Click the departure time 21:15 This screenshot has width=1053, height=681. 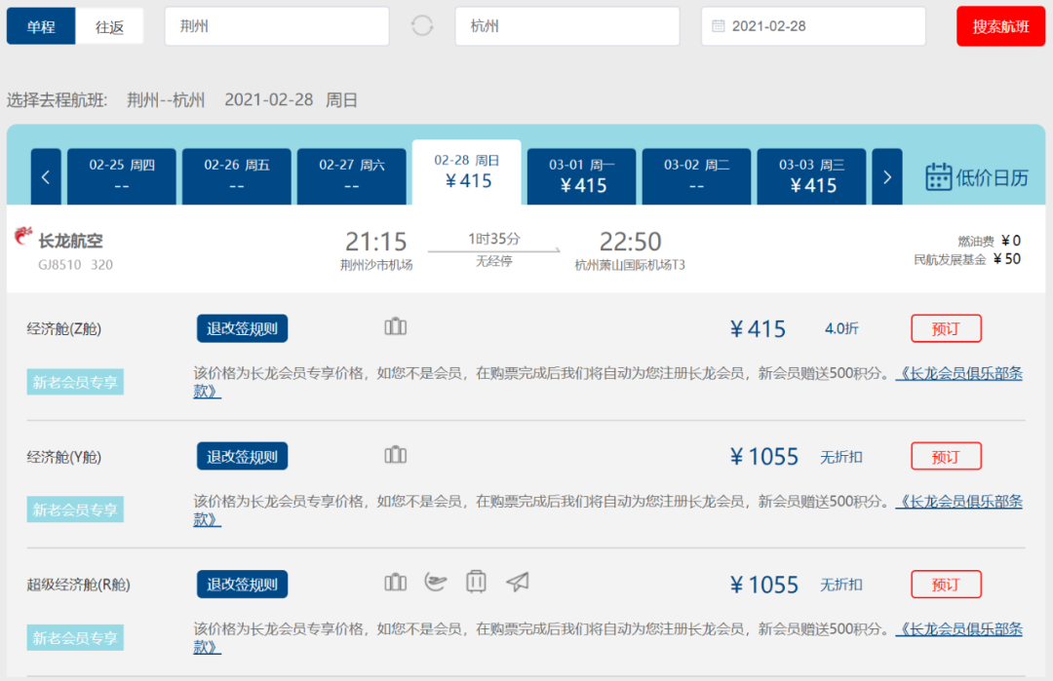(x=376, y=242)
